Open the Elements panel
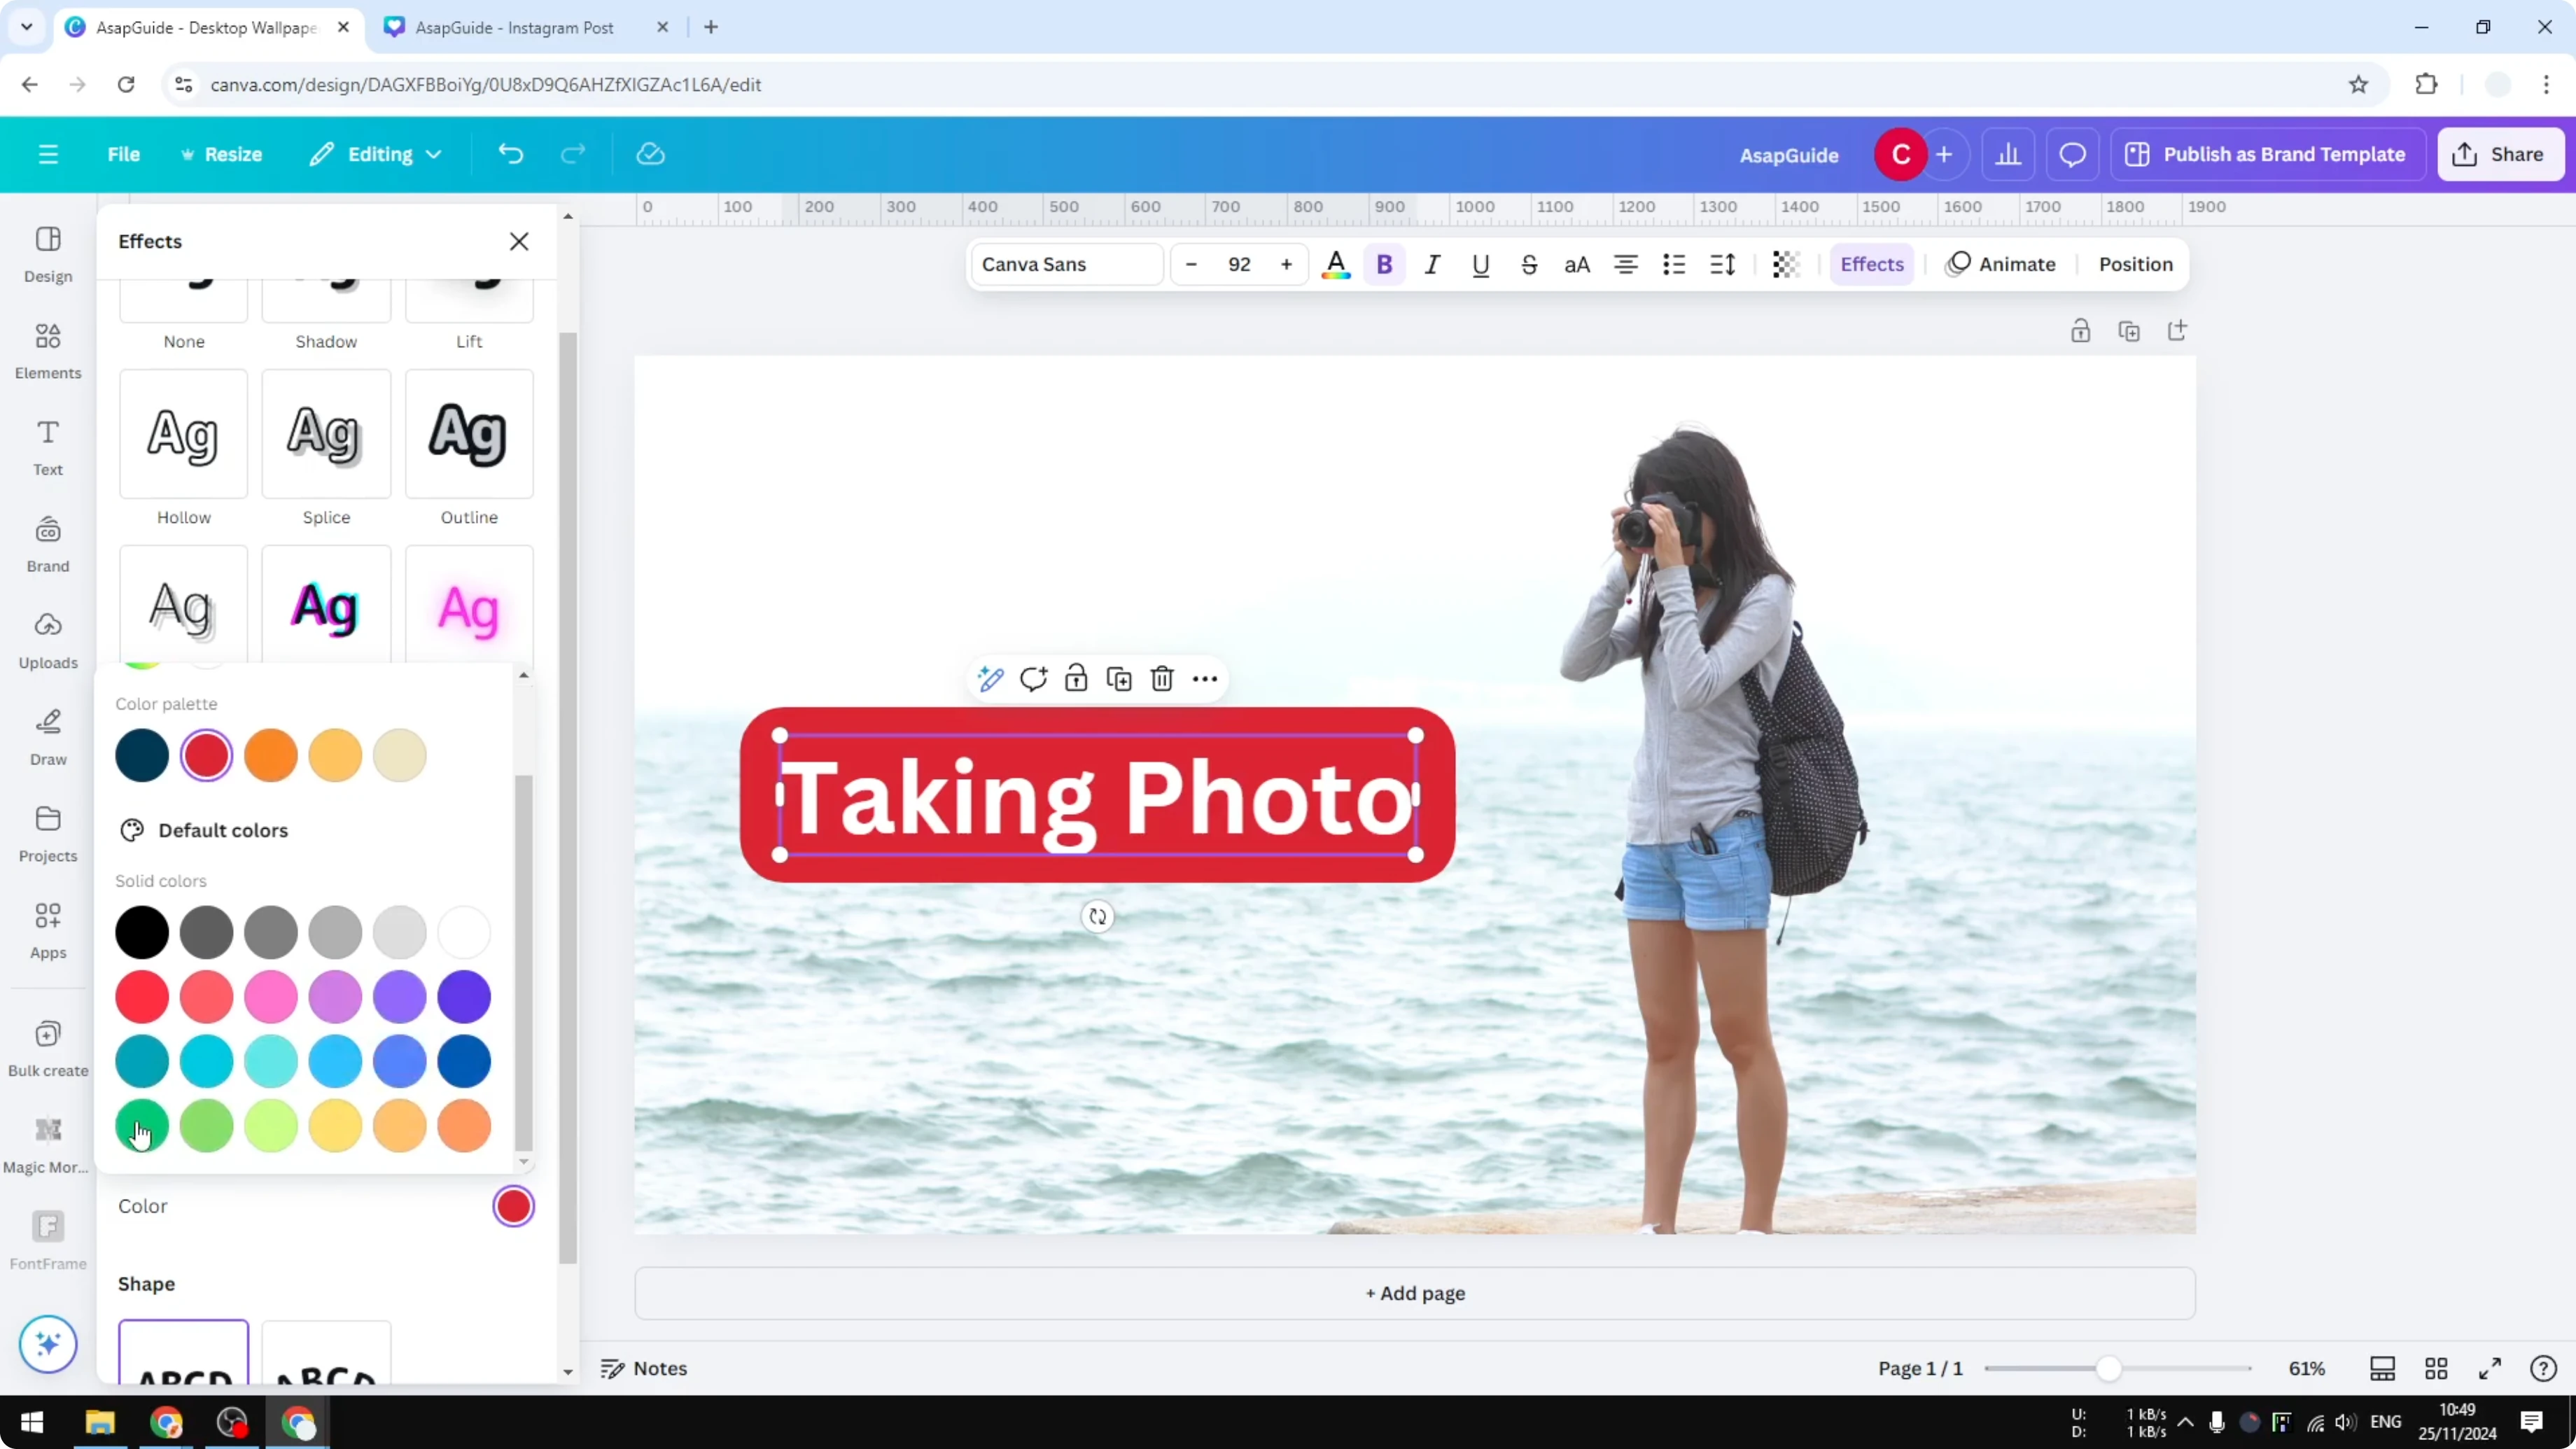2576x1449 pixels. (x=47, y=350)
